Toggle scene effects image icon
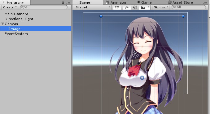Image resolution: width=210 pixels, height=114 pixels. pyautogui.click(x=143, y=7)
